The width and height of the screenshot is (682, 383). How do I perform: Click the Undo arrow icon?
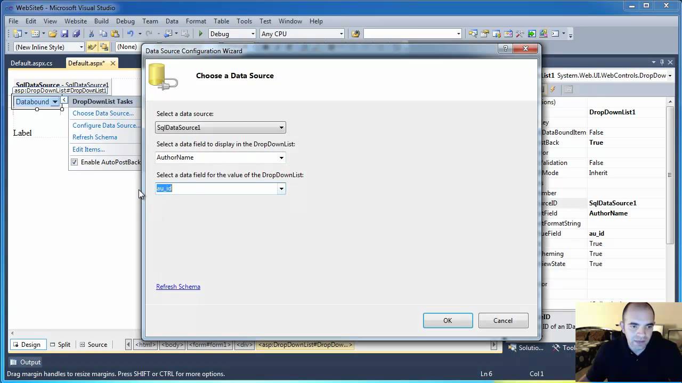[130, 34]
